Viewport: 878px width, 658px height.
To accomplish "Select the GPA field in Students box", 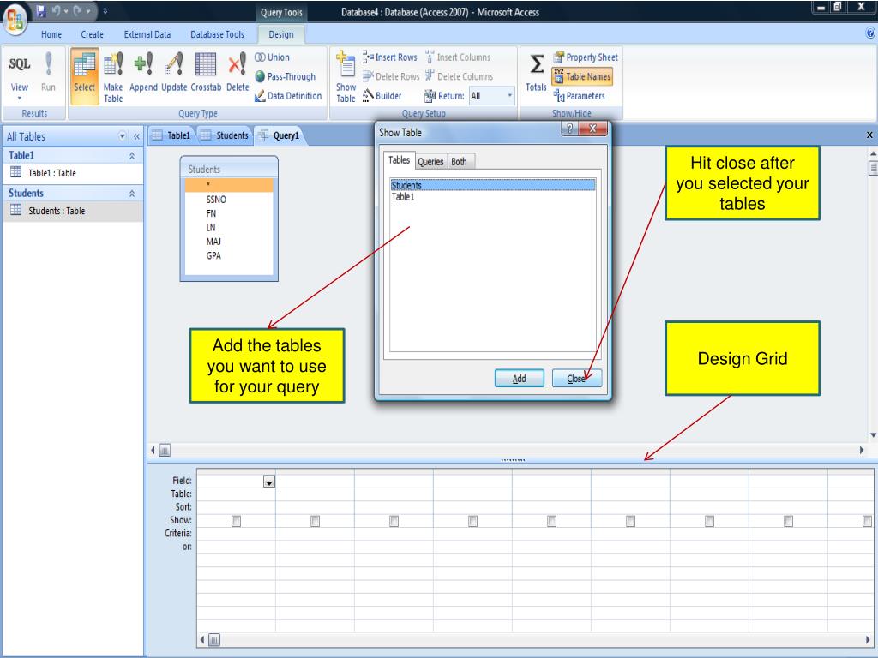I will click(x=213, y=255).
